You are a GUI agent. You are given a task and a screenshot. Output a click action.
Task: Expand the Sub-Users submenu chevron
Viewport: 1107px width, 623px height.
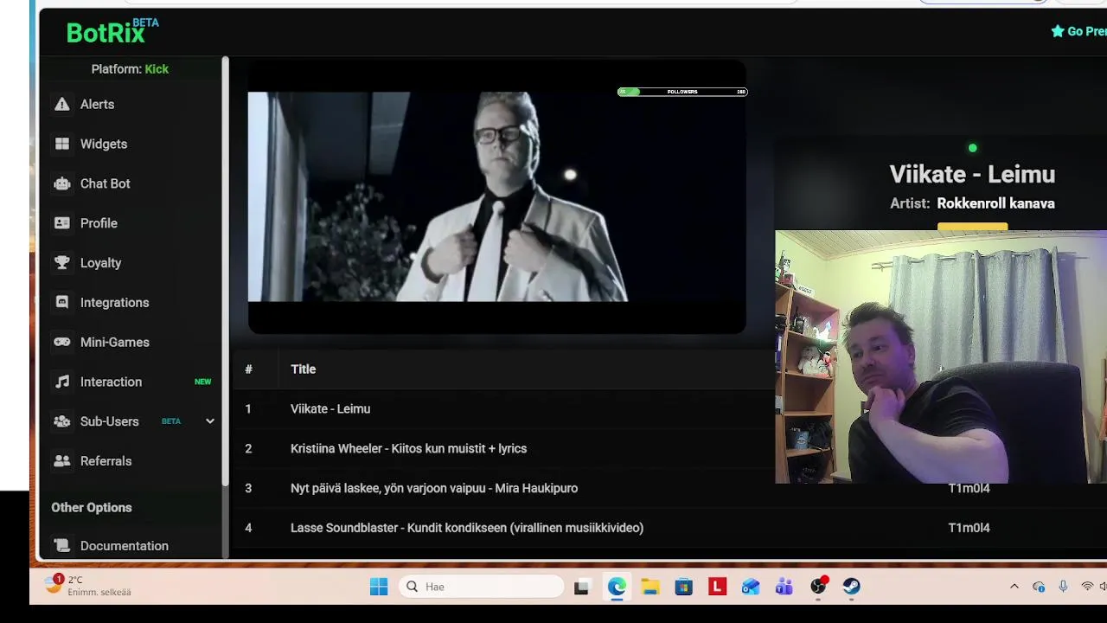[x=209, y=421]
